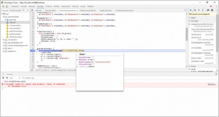Screen dimensions: 219x117
Task: Close the informe.component.ts tab
Action: (78, 10)
